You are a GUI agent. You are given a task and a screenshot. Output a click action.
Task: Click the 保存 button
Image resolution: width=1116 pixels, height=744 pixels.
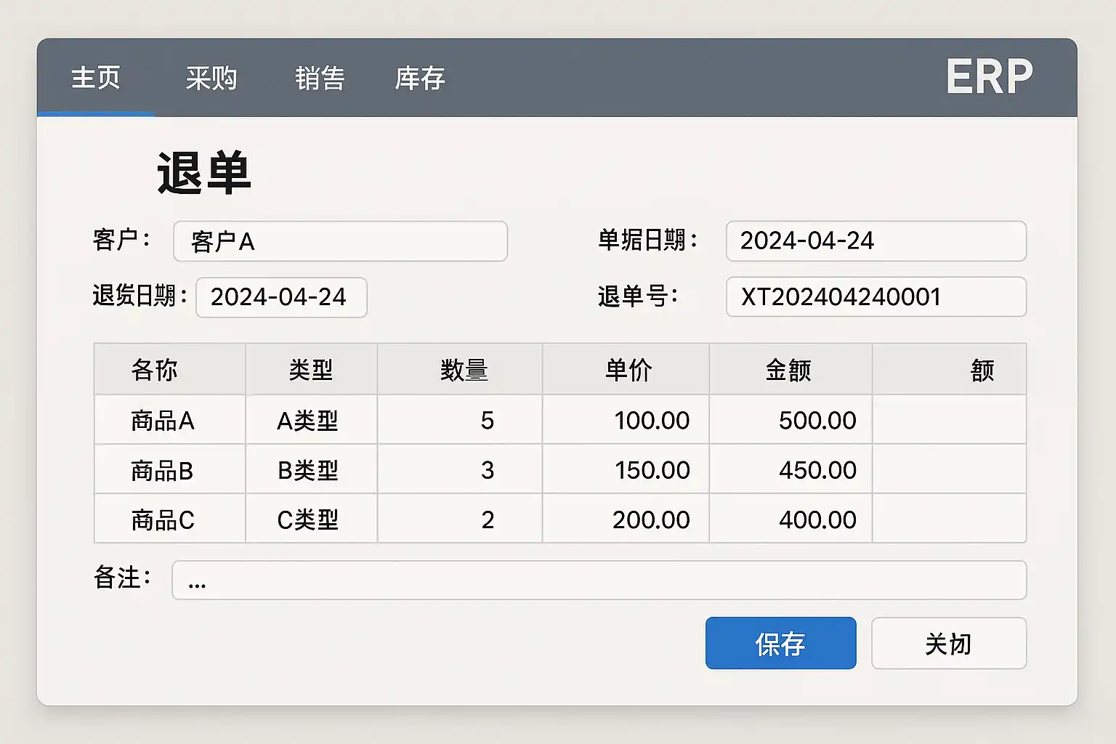[x=780, y=643]
